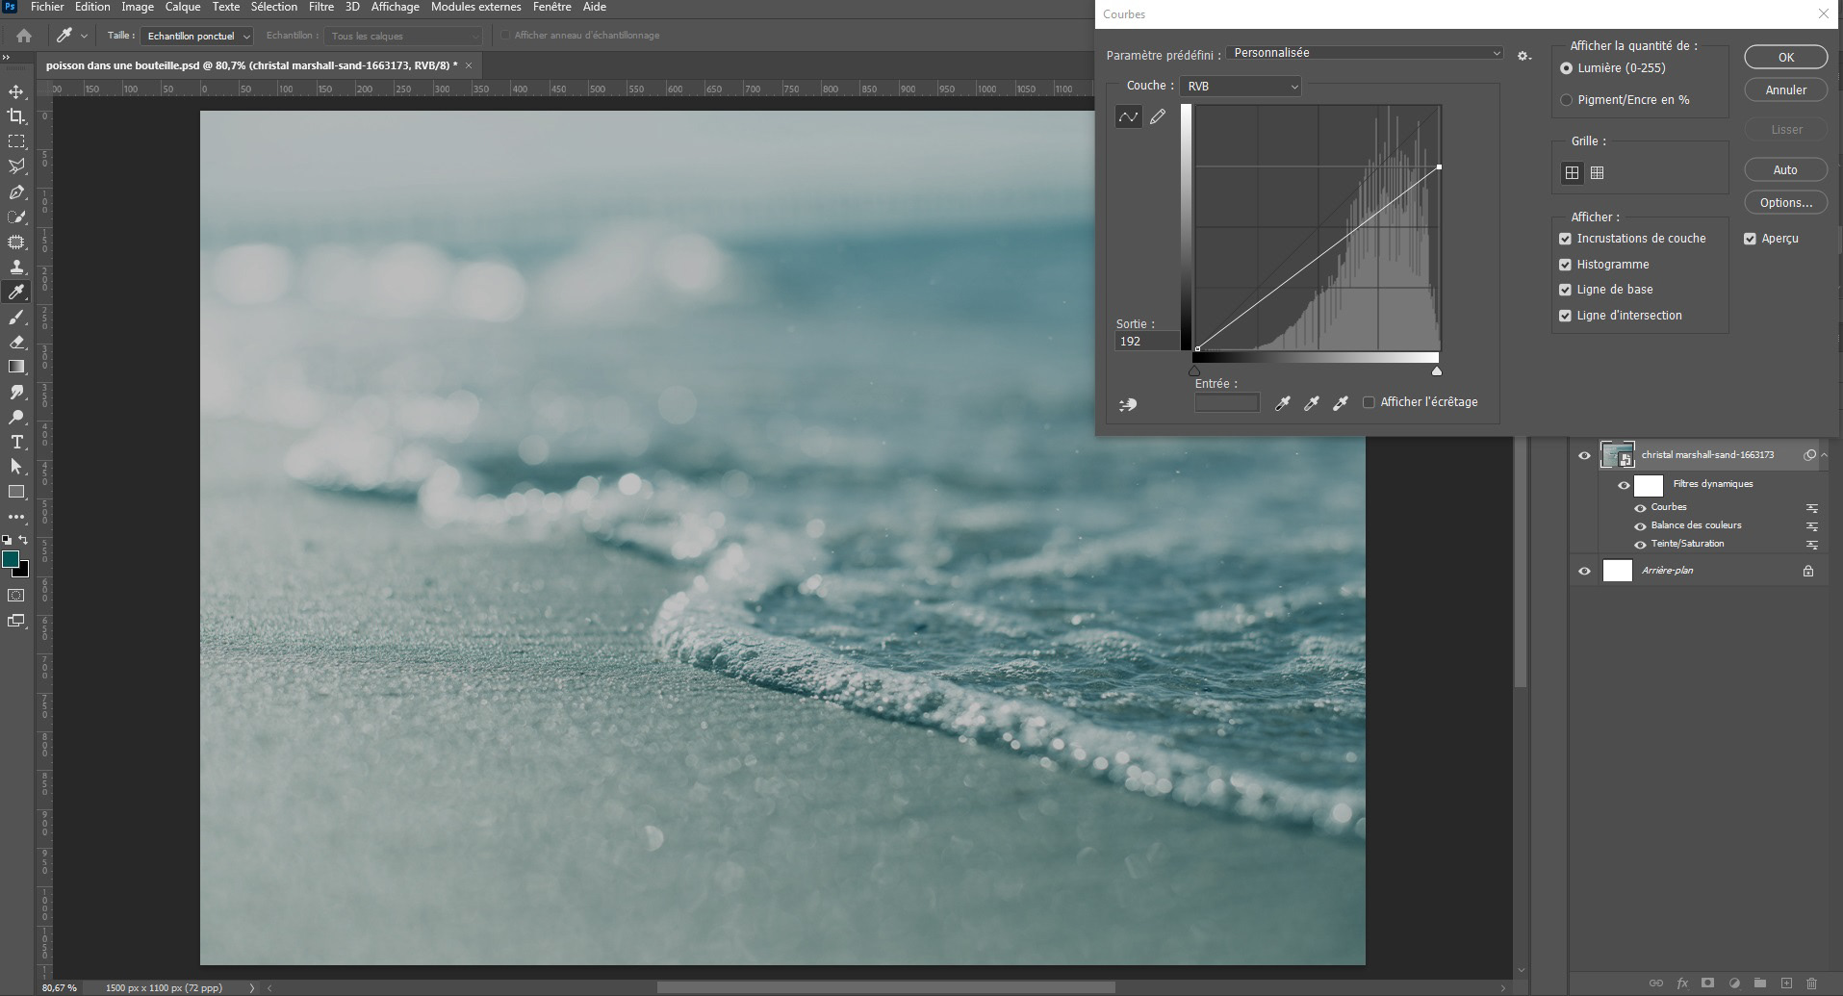Open Balance des couleurs blending options

pos(1811,526)
